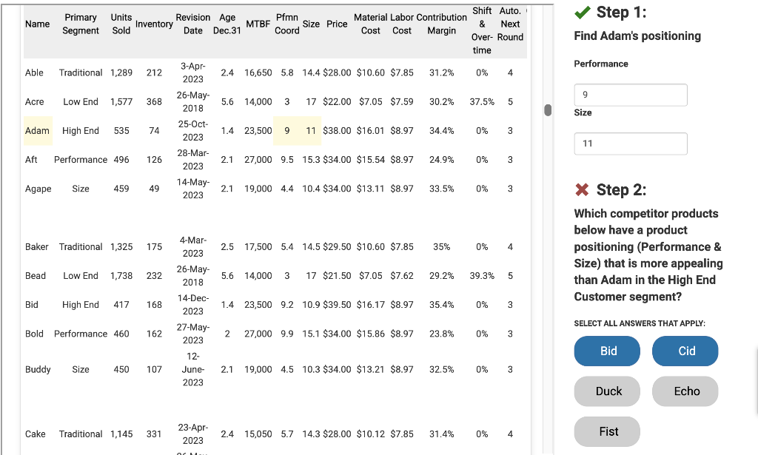Image resolution: width=758 pixels, height=455 pixels.
Task: Click the Step 2 heading
Action: [621, 190]
